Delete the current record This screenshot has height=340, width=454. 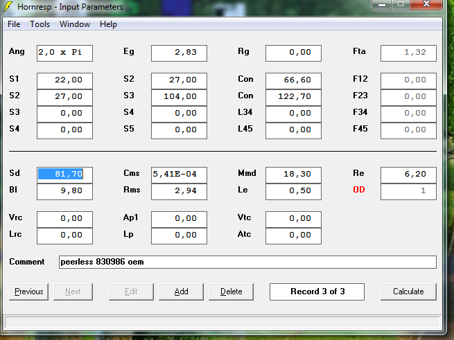pos(231,292)
